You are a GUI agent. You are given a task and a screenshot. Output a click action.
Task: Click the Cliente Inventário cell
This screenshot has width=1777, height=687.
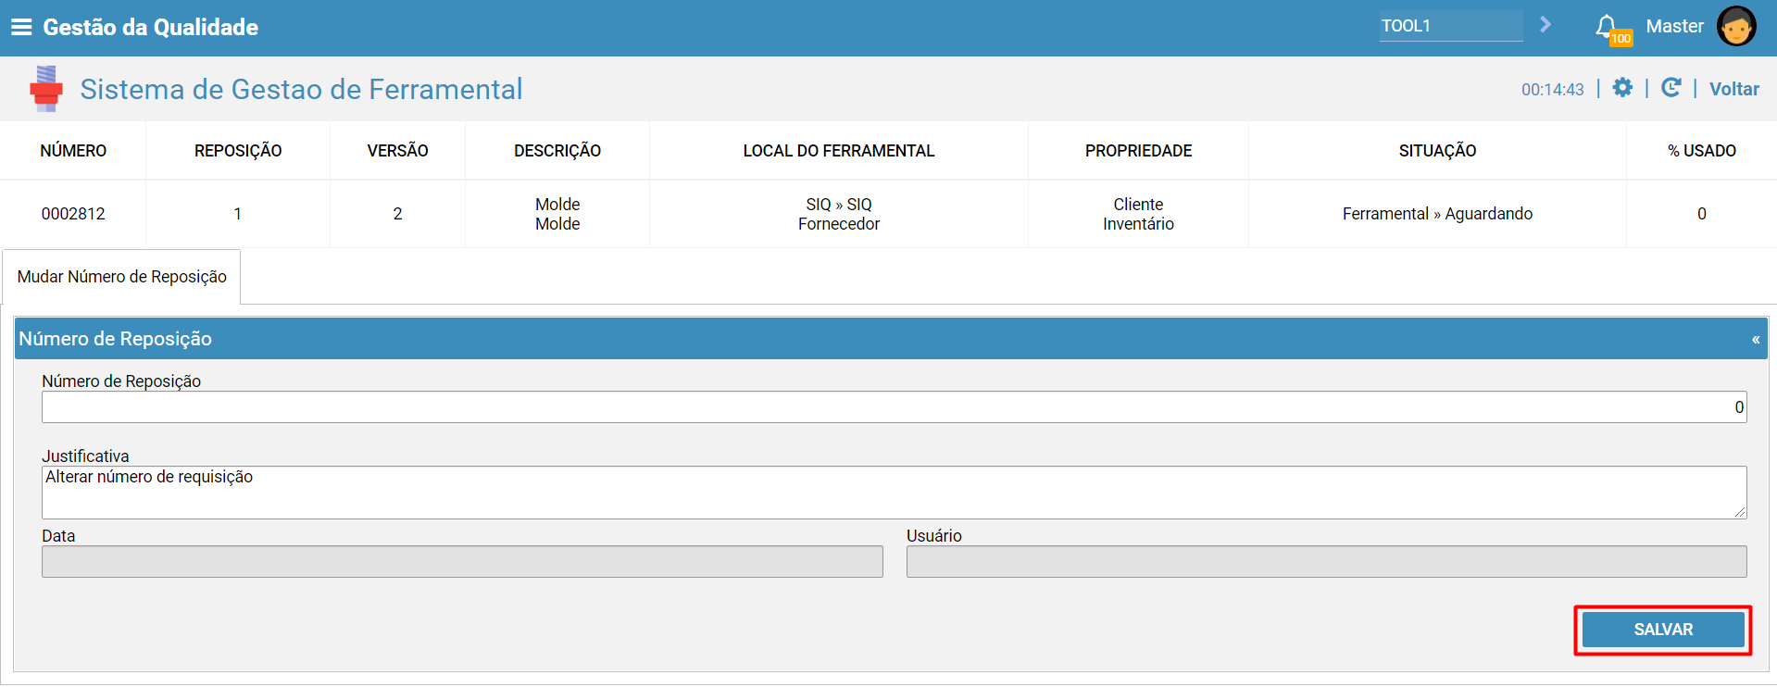pyautogui.click(x=1138, y=214)
